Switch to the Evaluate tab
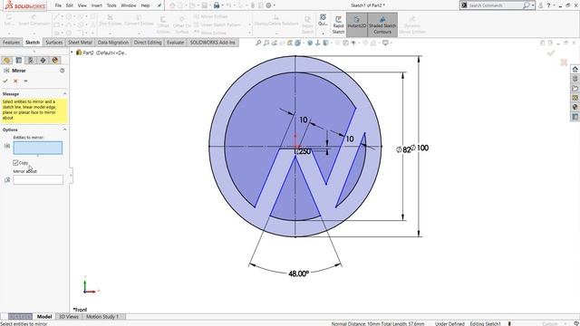The image size is (580, 326). 175,43
